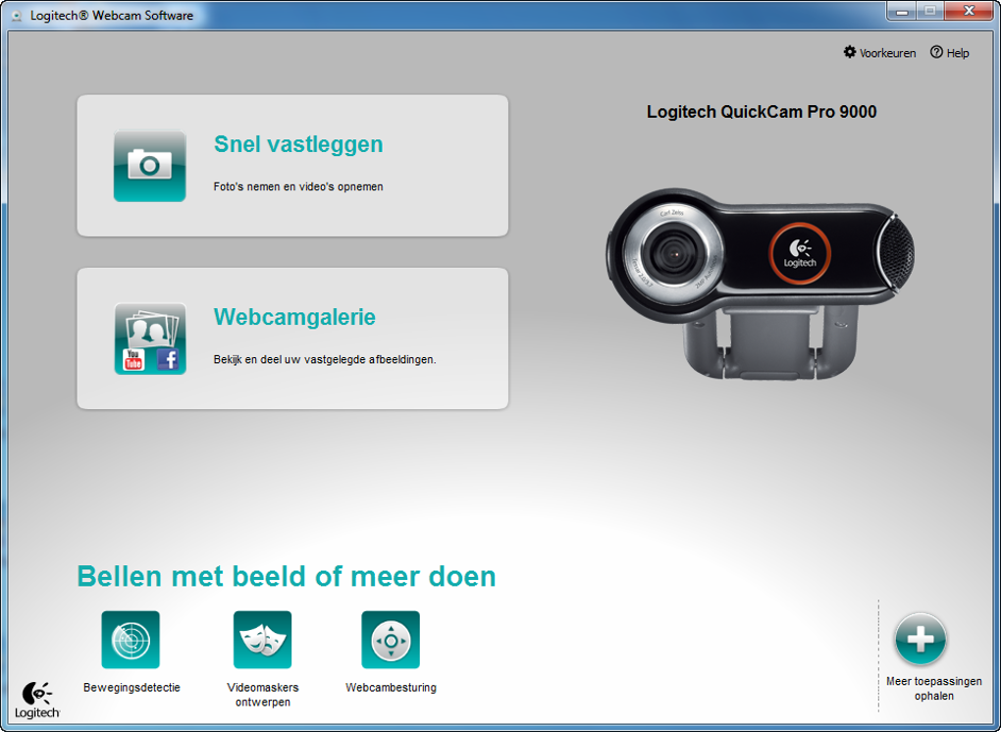Click the Meer toepassingen ophalen plus icon
The height and width of the screenshot is (732, 1001).
coord(921,640)
